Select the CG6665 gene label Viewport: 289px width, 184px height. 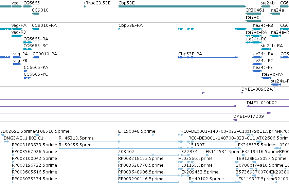tap(32, 3)
